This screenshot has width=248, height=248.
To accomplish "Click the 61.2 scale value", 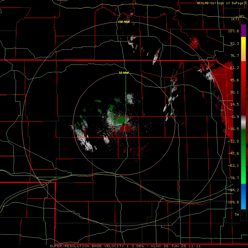I will click(234, 68).
